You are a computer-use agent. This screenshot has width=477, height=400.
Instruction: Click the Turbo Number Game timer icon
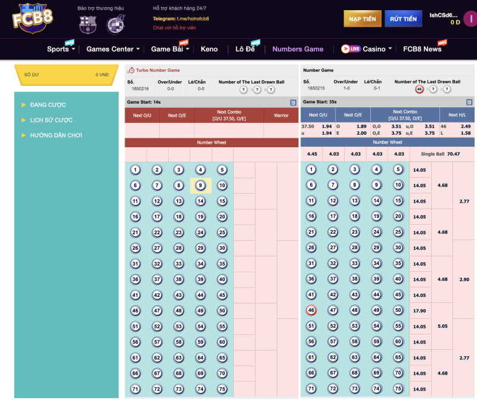[x=131, y=70]
